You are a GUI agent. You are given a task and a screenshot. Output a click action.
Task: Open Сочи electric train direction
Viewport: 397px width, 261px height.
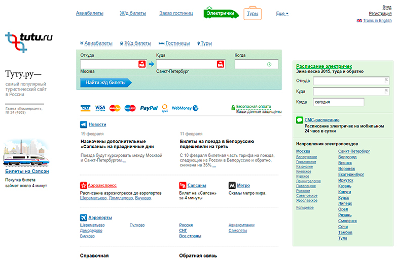(343, 227)
